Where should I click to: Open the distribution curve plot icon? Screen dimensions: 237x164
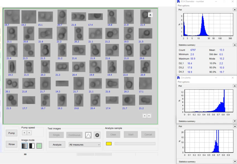(x=88, y=135)
